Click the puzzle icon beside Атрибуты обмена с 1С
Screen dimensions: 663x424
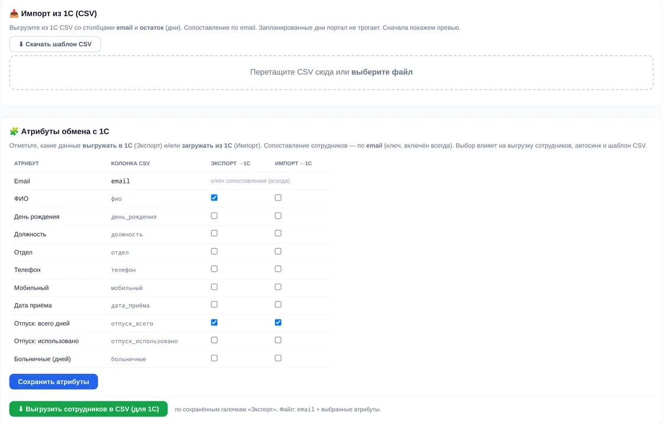tap(14, 131)
